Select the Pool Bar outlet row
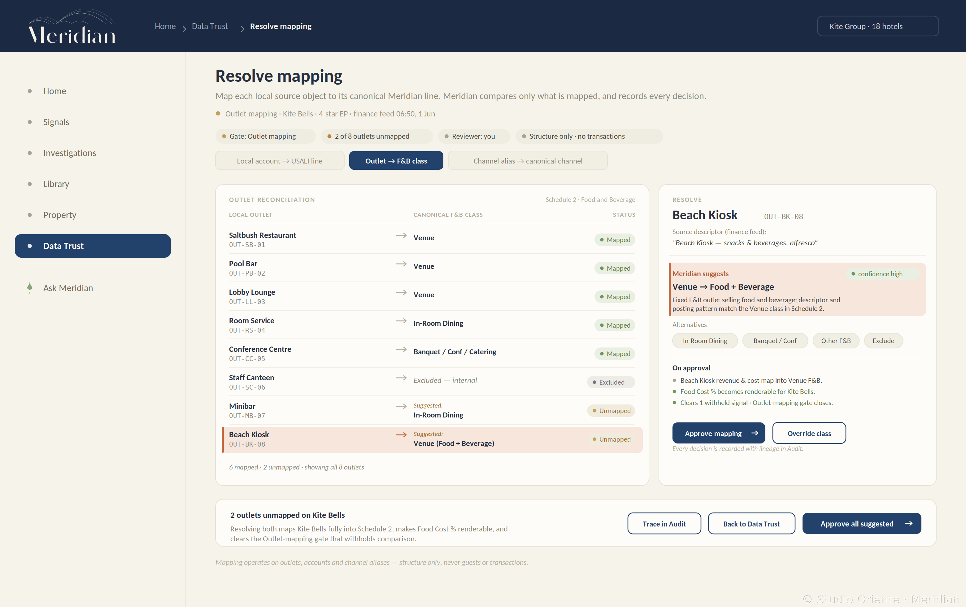Viewport: 966px width, 607px height. click(432, 268)
